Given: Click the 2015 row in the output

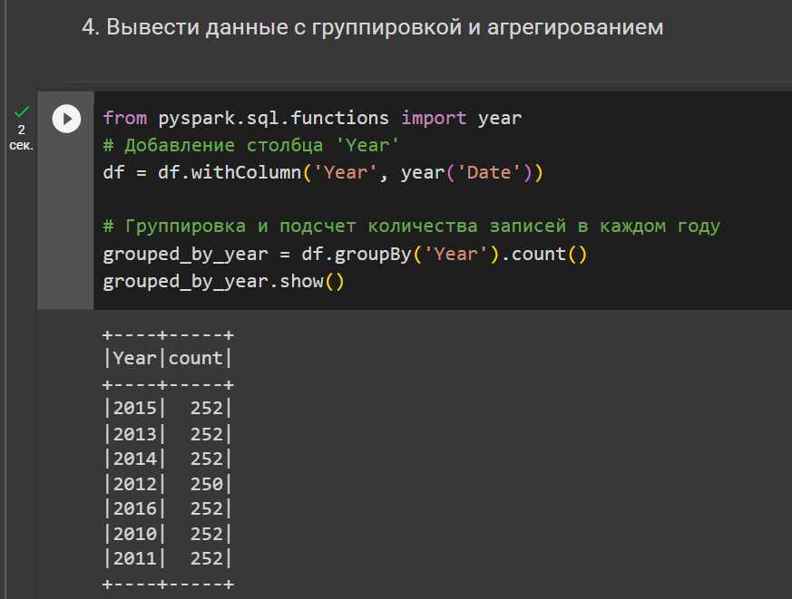Looking at the screenshot, I should point(168,409).
